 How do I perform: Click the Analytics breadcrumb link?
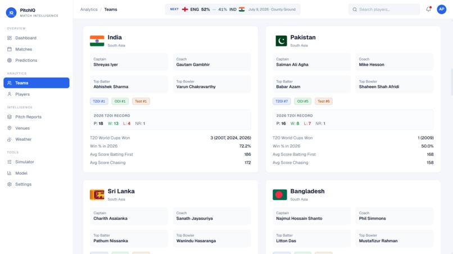(89, 10)
